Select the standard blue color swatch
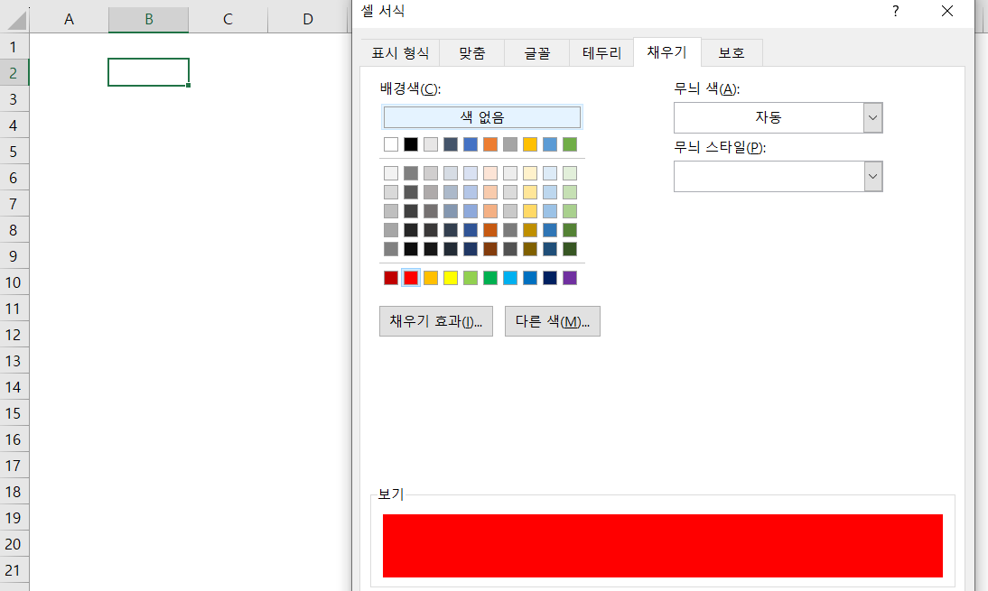 (530, 278)
